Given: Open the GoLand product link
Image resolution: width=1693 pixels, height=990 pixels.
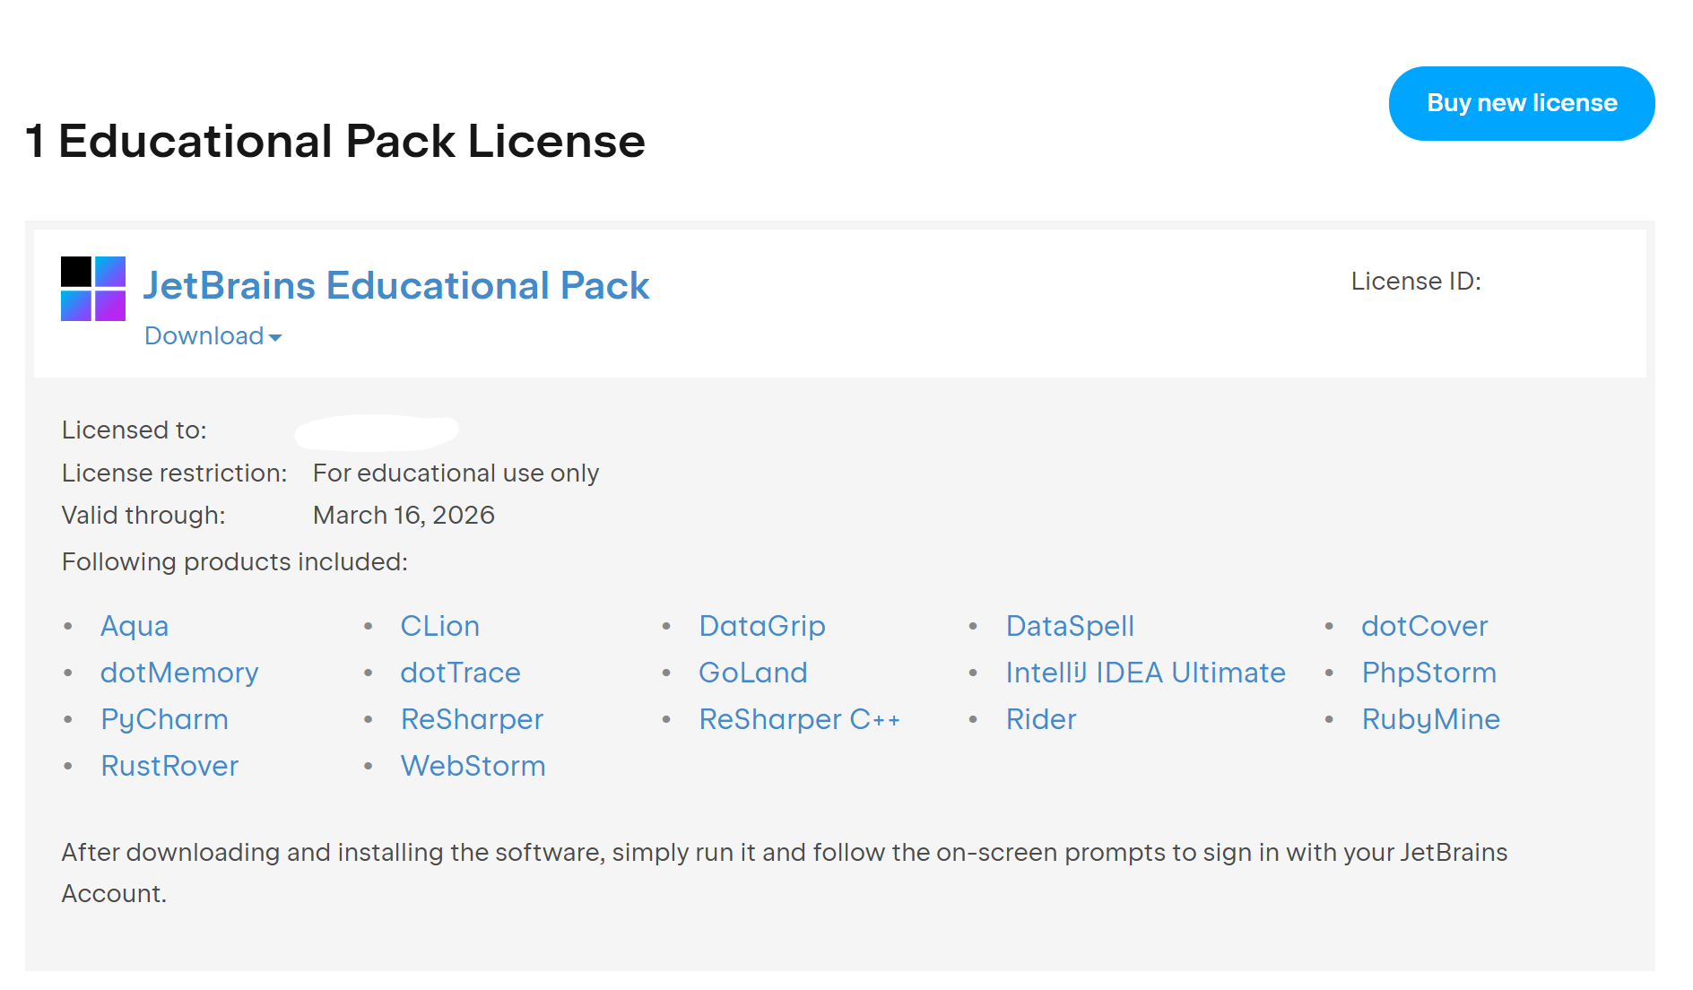Looking at the screenshot, I should click(753, 673).
